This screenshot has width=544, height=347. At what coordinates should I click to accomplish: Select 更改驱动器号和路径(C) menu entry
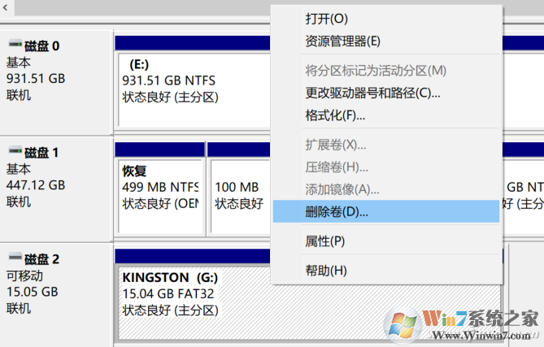point(372,93)
